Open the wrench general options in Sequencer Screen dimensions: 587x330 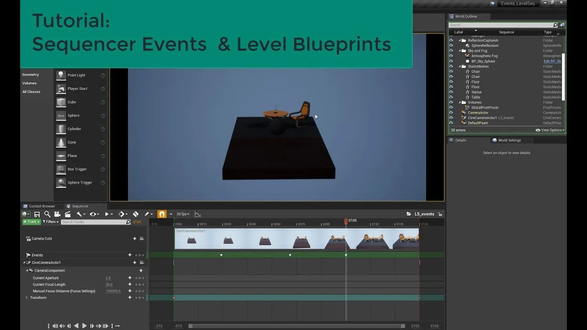(x=80, y=214)
